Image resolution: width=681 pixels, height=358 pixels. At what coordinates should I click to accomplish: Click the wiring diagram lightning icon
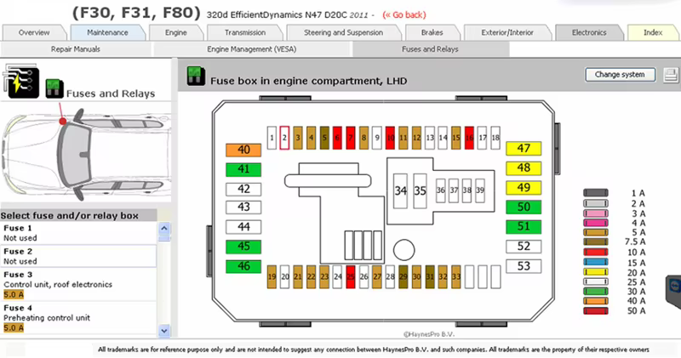click(x=20, y=81)
